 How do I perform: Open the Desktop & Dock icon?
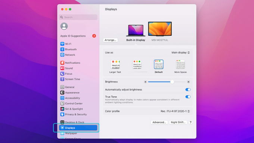click(x=62, y=122)
